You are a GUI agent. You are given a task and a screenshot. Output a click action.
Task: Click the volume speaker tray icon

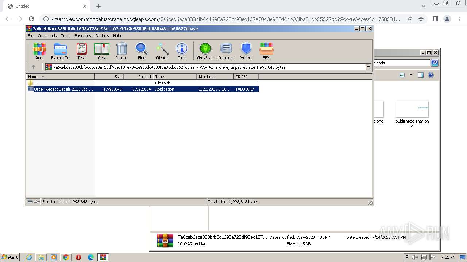(415, 257)
